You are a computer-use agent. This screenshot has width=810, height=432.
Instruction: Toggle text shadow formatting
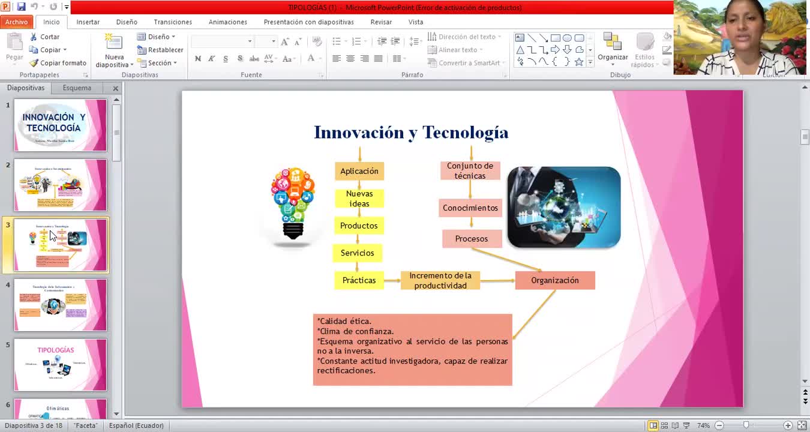[240, 59]
